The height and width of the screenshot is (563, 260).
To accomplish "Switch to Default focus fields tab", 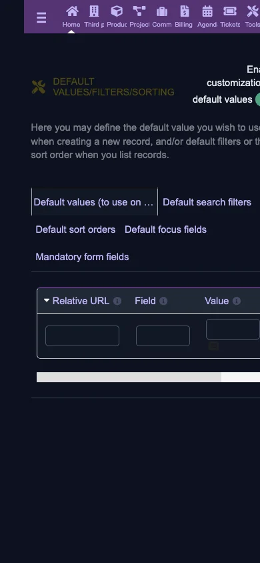I will point(166,229).
